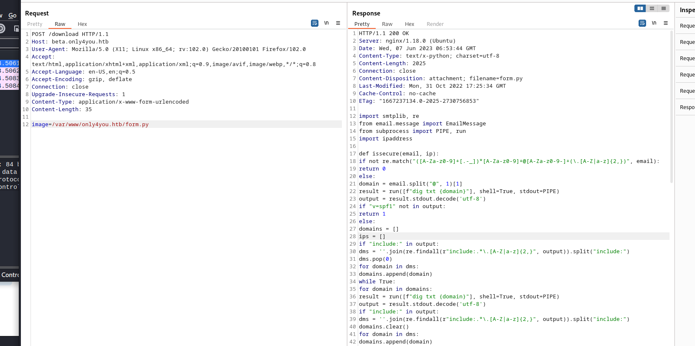Click the 'domains.clear()' line
This screenshot has width=695, height=346.
pyautogui.click(x=384, y=327)
